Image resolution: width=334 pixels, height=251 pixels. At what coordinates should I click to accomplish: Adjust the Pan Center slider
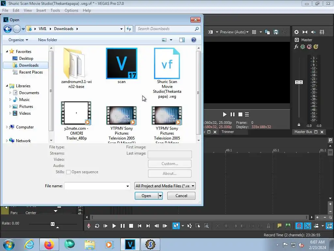pyautogui.click(x=55, y=211)
